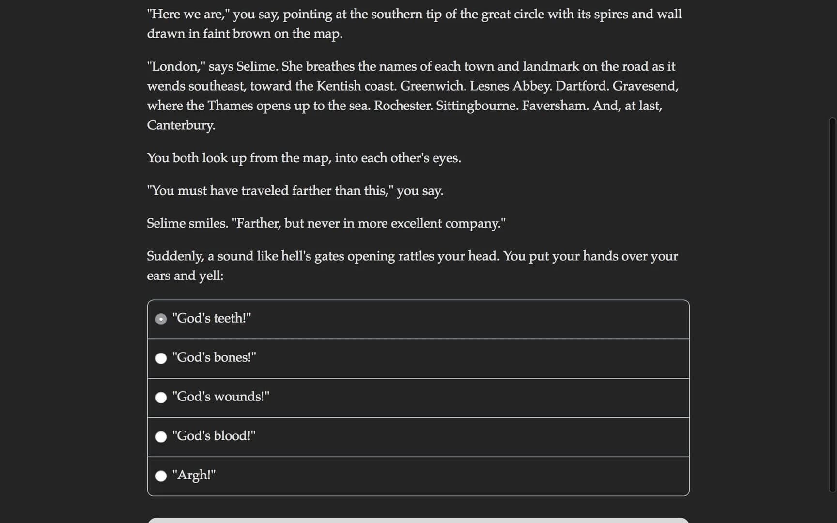Click the currently selected "God's teeth!" radio circle
The height and width of the screenshot is (523, 837).
pyautogui.click(x=161, y=319)
